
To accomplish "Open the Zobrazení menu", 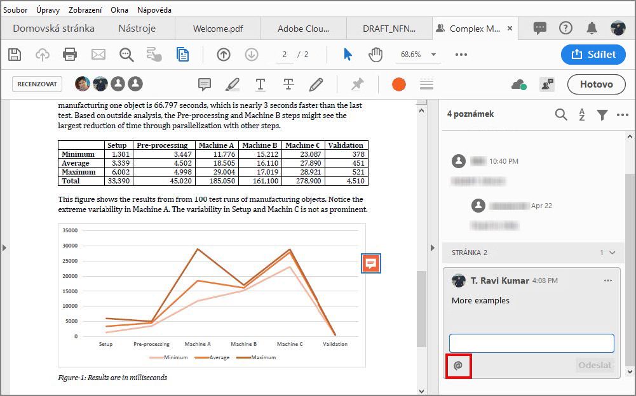I will [x=85, y=10].
